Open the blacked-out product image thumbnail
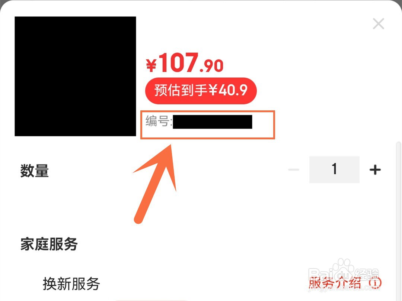This screenshot has width=402, height=301. 75,76
